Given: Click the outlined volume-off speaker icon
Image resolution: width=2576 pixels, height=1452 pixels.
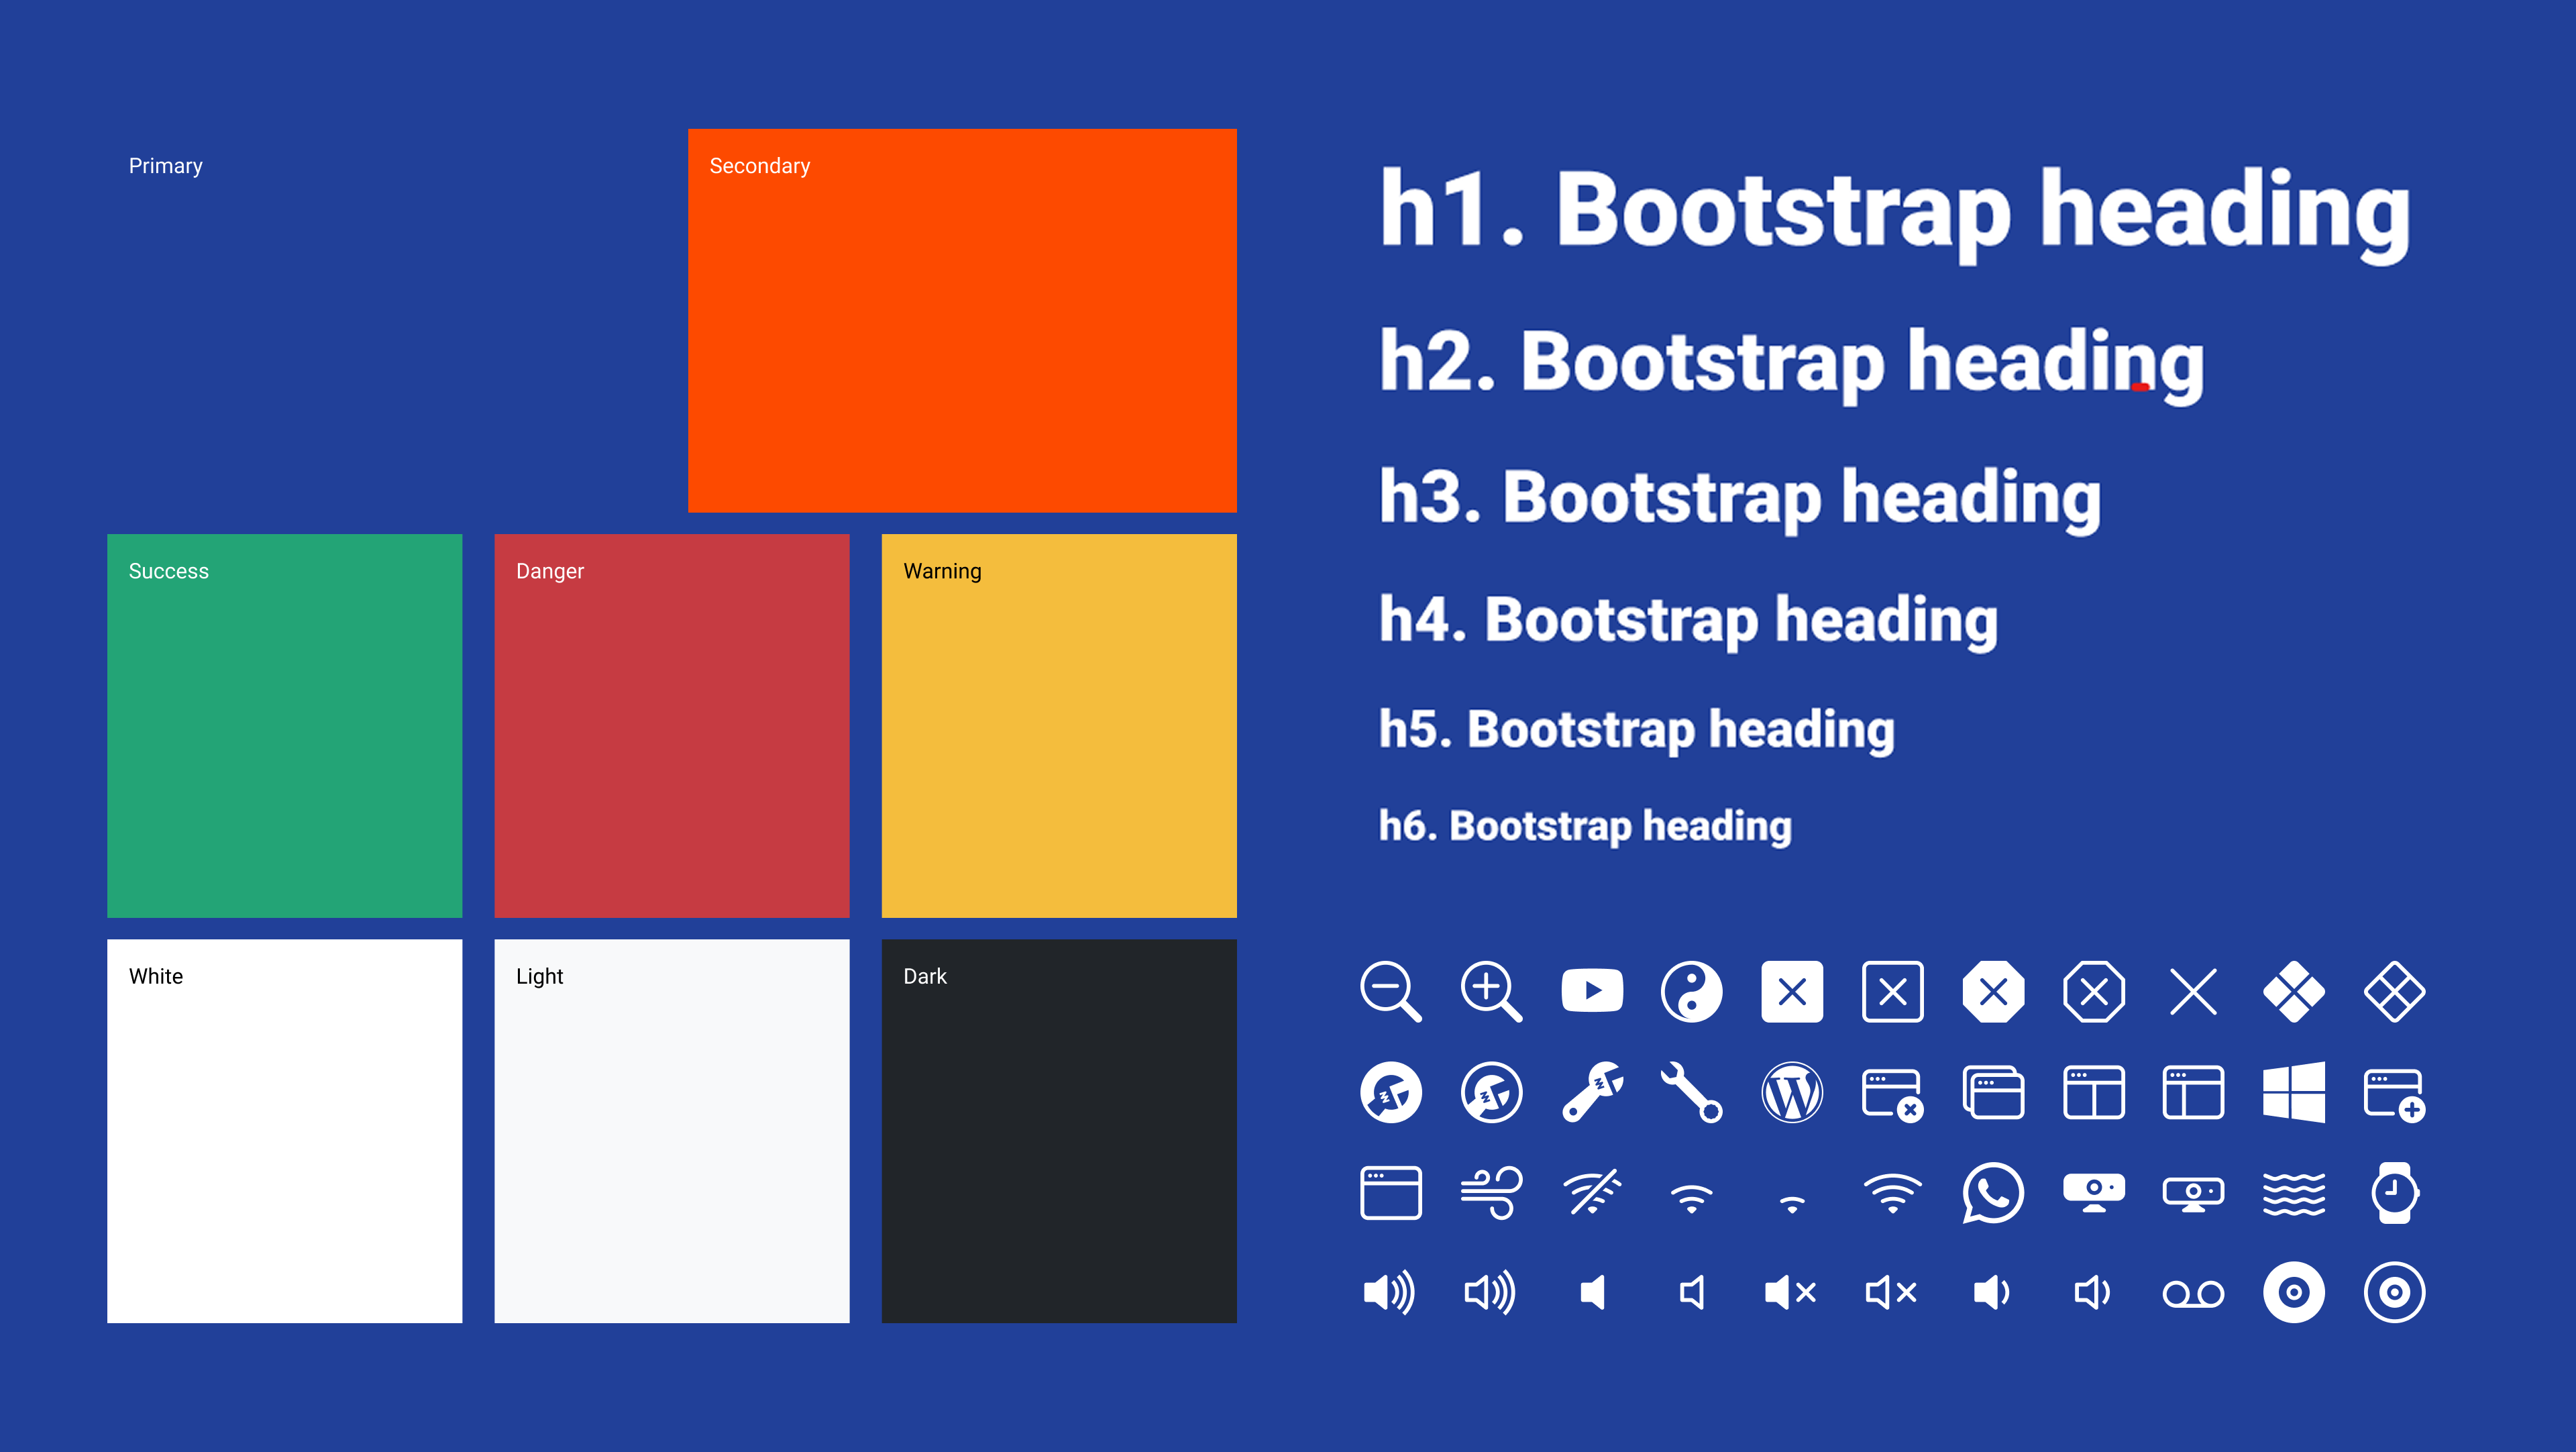Looking at the screenshot, I should click(1692, 1293).
